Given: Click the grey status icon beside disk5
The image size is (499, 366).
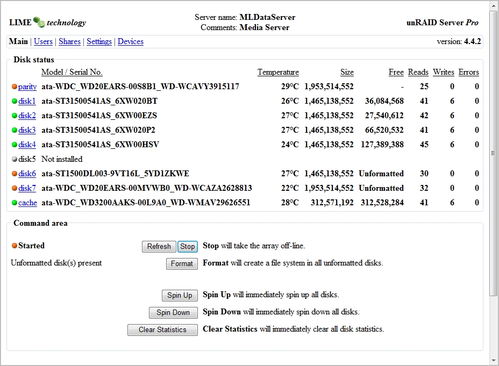Looking at the screenshot, I should click(x=15, y=159).
